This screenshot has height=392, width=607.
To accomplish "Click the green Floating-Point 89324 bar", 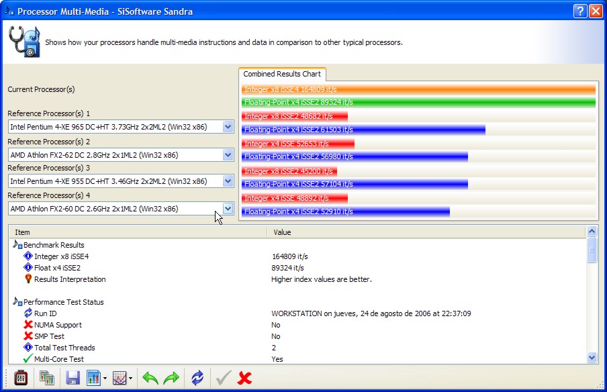I will (x=418, y=102).
